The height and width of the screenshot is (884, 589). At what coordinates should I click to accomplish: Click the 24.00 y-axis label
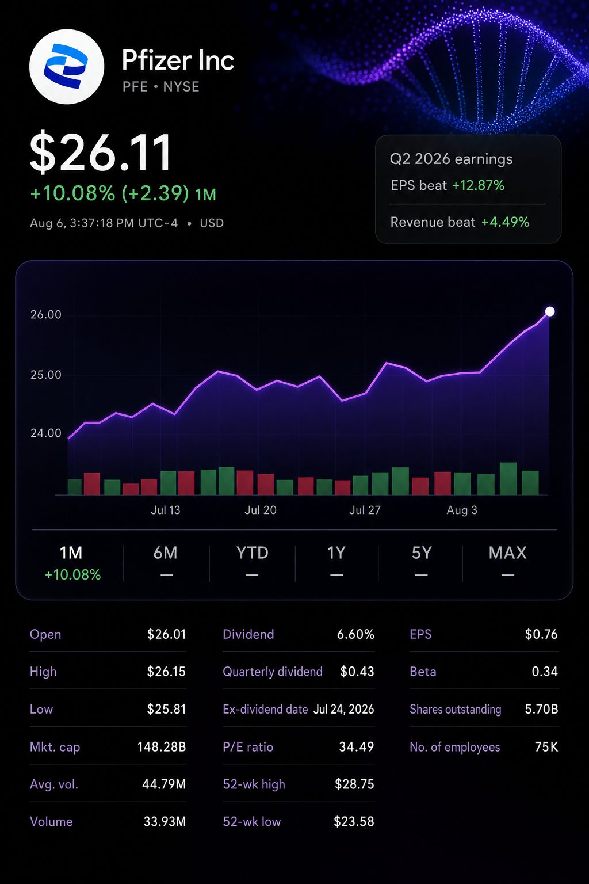46,433
